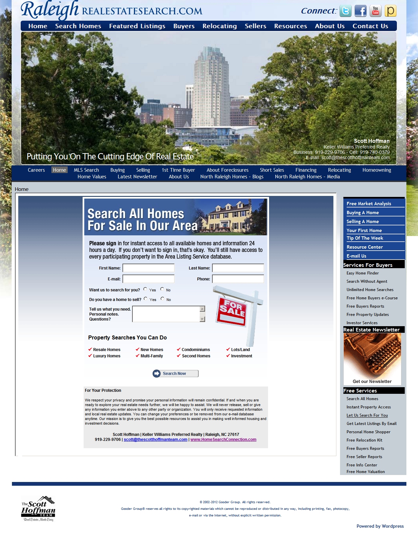The width and height of the screenshot is (418, 536).
Task: Click the E-mail input field
Action: [149, 279]
